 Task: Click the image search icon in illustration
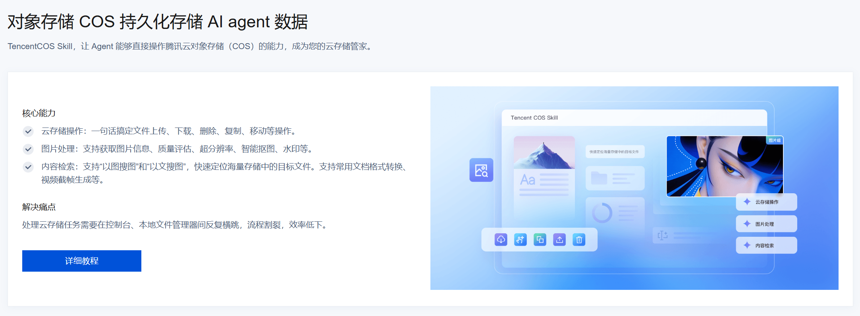pyautogui.click(x=481, y=170)
